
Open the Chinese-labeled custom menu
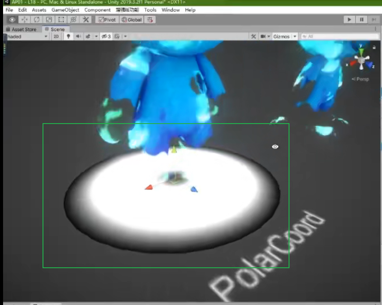pyautogui.click(x=127, y=10)
